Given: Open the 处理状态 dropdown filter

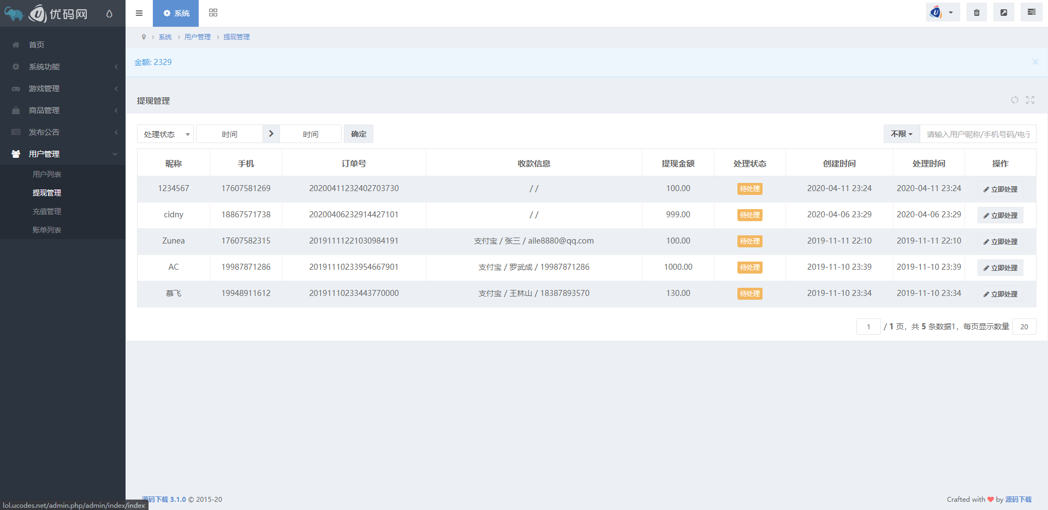Looking at the screenshot, I should click(165, 134).
